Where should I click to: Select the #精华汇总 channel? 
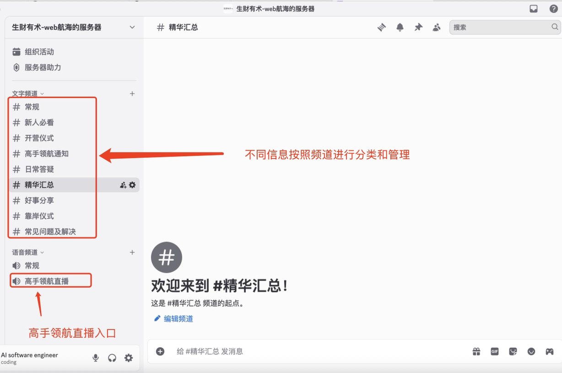click(74, 185)
